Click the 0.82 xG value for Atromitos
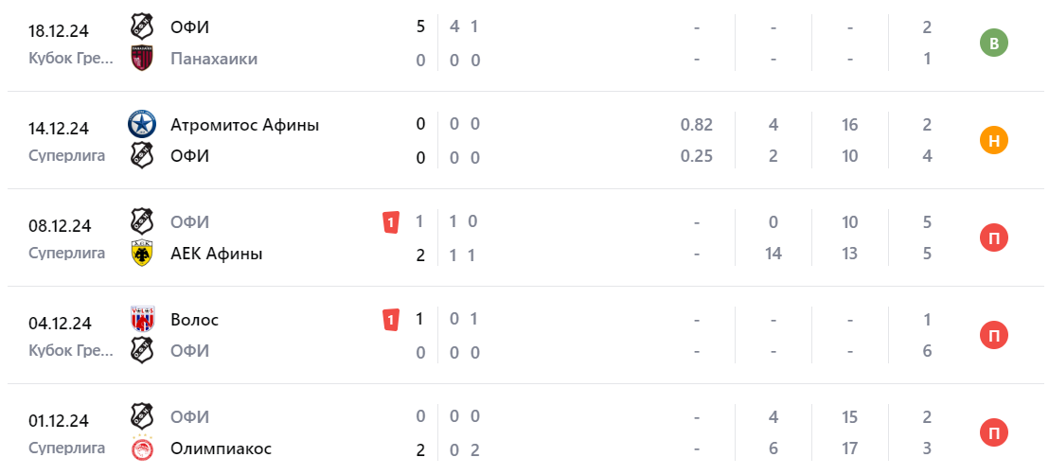 tap(696, 124)
